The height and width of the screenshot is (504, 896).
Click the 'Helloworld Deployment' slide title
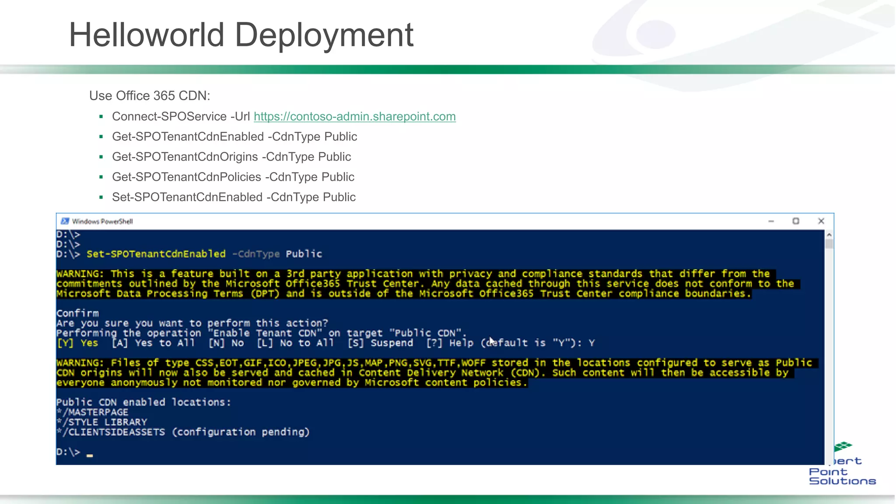(241, 35)
